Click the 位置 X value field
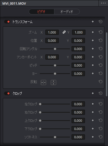The height and width of the screenshot is (146, 108). (x=52, y=40)
